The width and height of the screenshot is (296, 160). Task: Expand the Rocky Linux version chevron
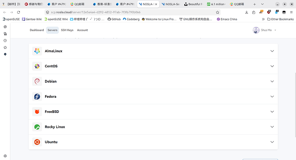tap(272, 127)
